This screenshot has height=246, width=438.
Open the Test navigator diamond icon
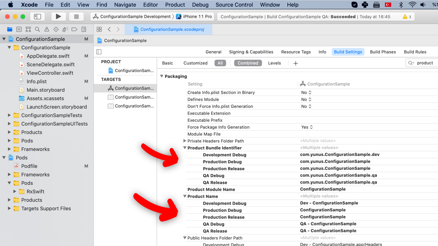(56, 29)
